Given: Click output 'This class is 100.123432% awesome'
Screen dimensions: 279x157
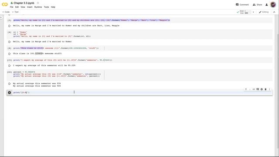Looking at the screenshot, I should point(37,54).
